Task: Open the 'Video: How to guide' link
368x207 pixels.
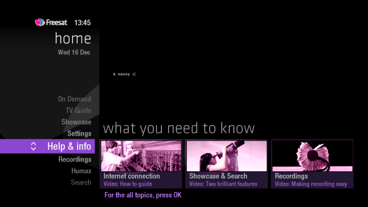Action: (x=128, y=184)
